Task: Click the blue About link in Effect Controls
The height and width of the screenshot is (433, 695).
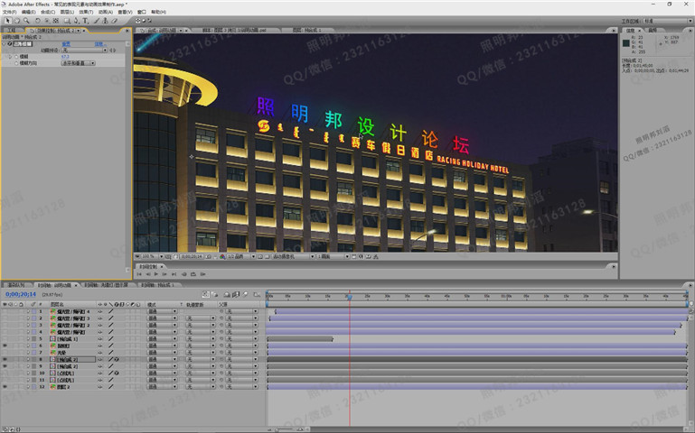Action: (99, 44)
